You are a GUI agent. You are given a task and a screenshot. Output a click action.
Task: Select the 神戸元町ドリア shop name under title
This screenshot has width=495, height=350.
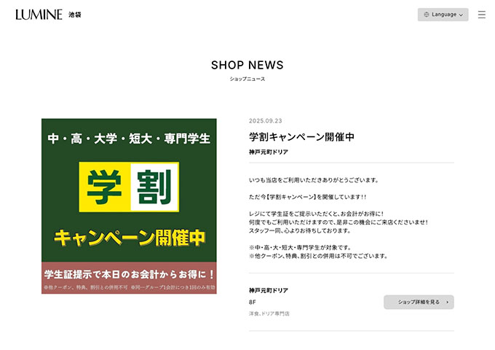pos(269,152)
